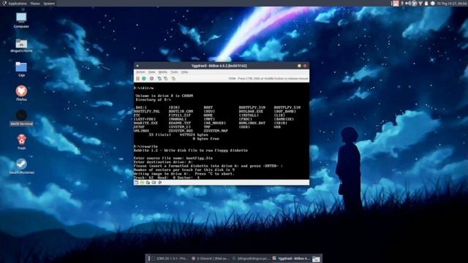This screenshot has height=263, width=468.
Task: Click the grey power shutdown icon in 86Box toolbar
Action: point(151,78)
